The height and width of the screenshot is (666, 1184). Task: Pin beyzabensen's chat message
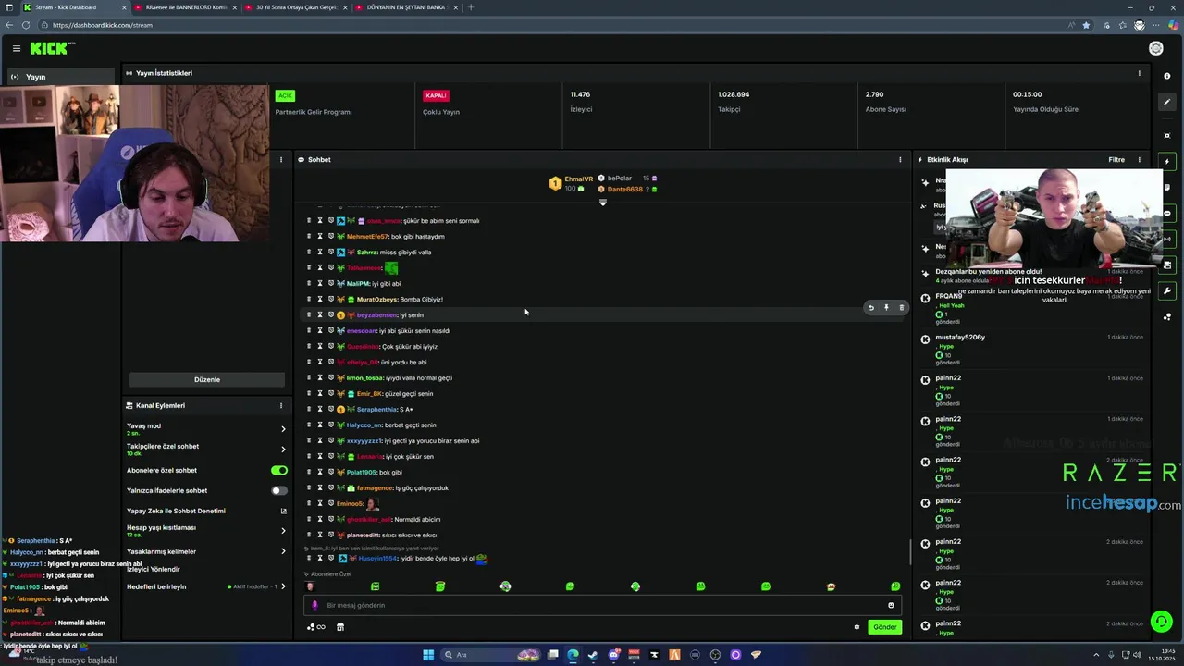click(x=886, y=308)
